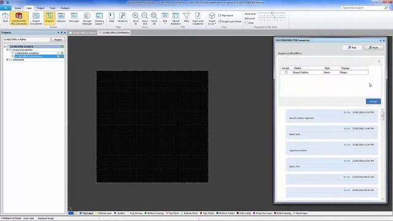The height and width of the screenshot is (221, 393).
Task: Click the Push button in PCB Connector
Action: [x=373, y=47]
